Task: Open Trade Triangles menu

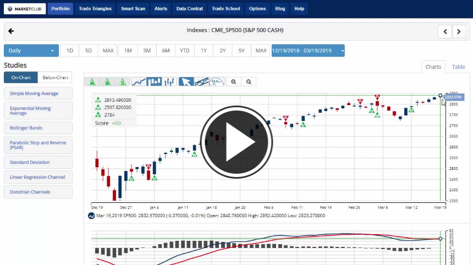Action: click(x=95, y=9)
